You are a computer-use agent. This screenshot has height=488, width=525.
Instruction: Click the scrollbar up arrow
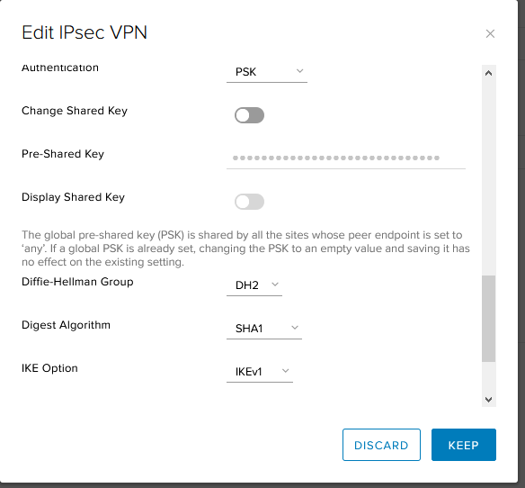488,73
